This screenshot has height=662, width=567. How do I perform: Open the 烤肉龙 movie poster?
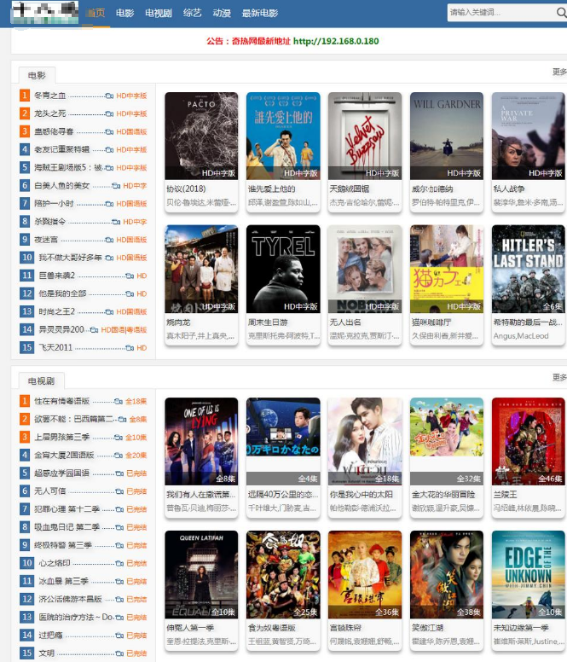click(x=201, y=269)
